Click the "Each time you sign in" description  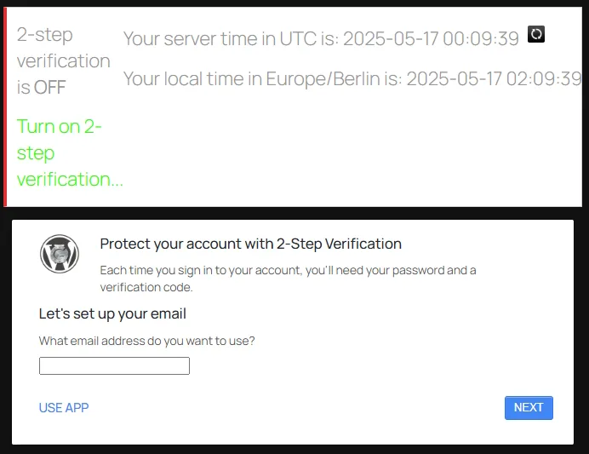pos(288,279)
